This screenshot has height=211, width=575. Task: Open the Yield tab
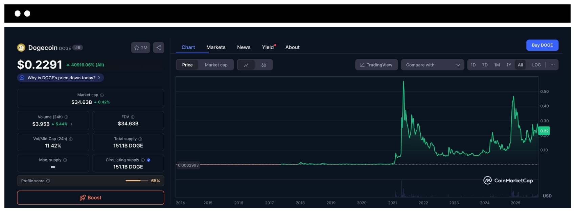click(268, 47)
